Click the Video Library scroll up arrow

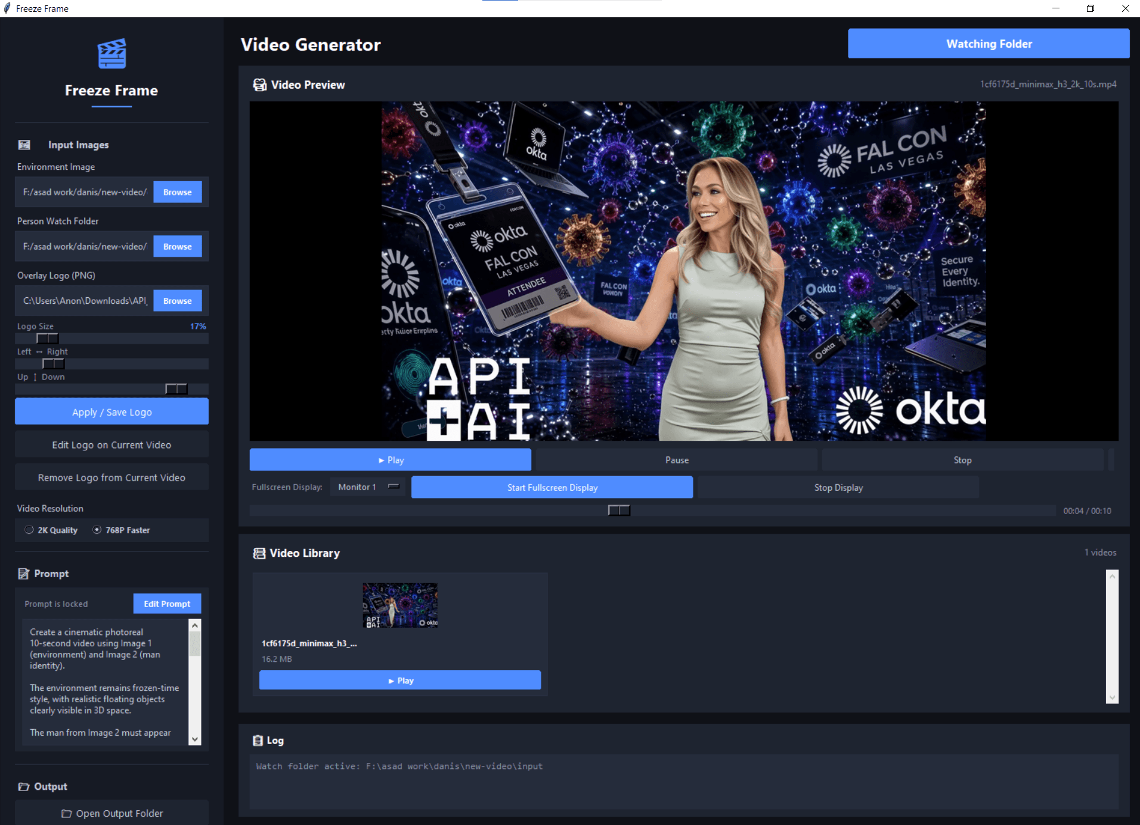1112,576
